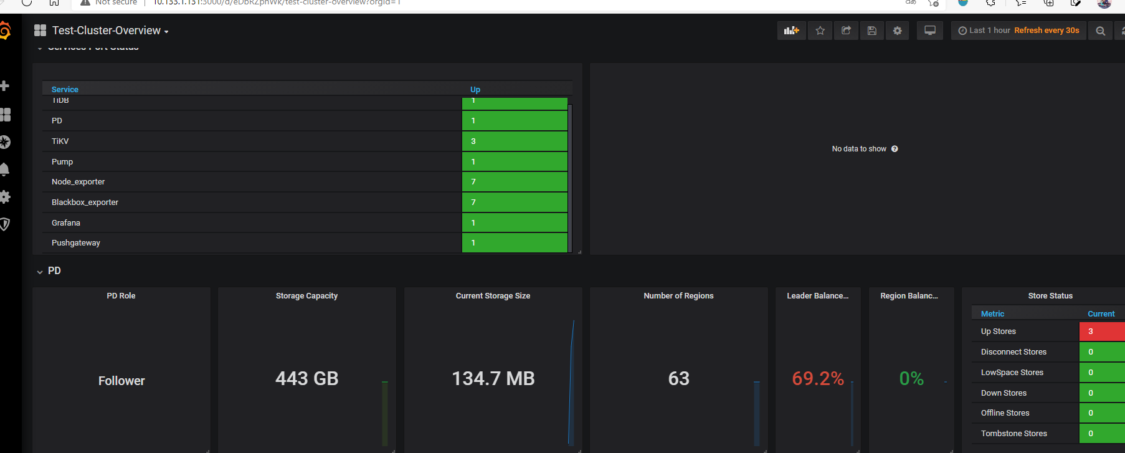
Task: Open the Last 1 hour time picker
Action: coord(1018,31)
